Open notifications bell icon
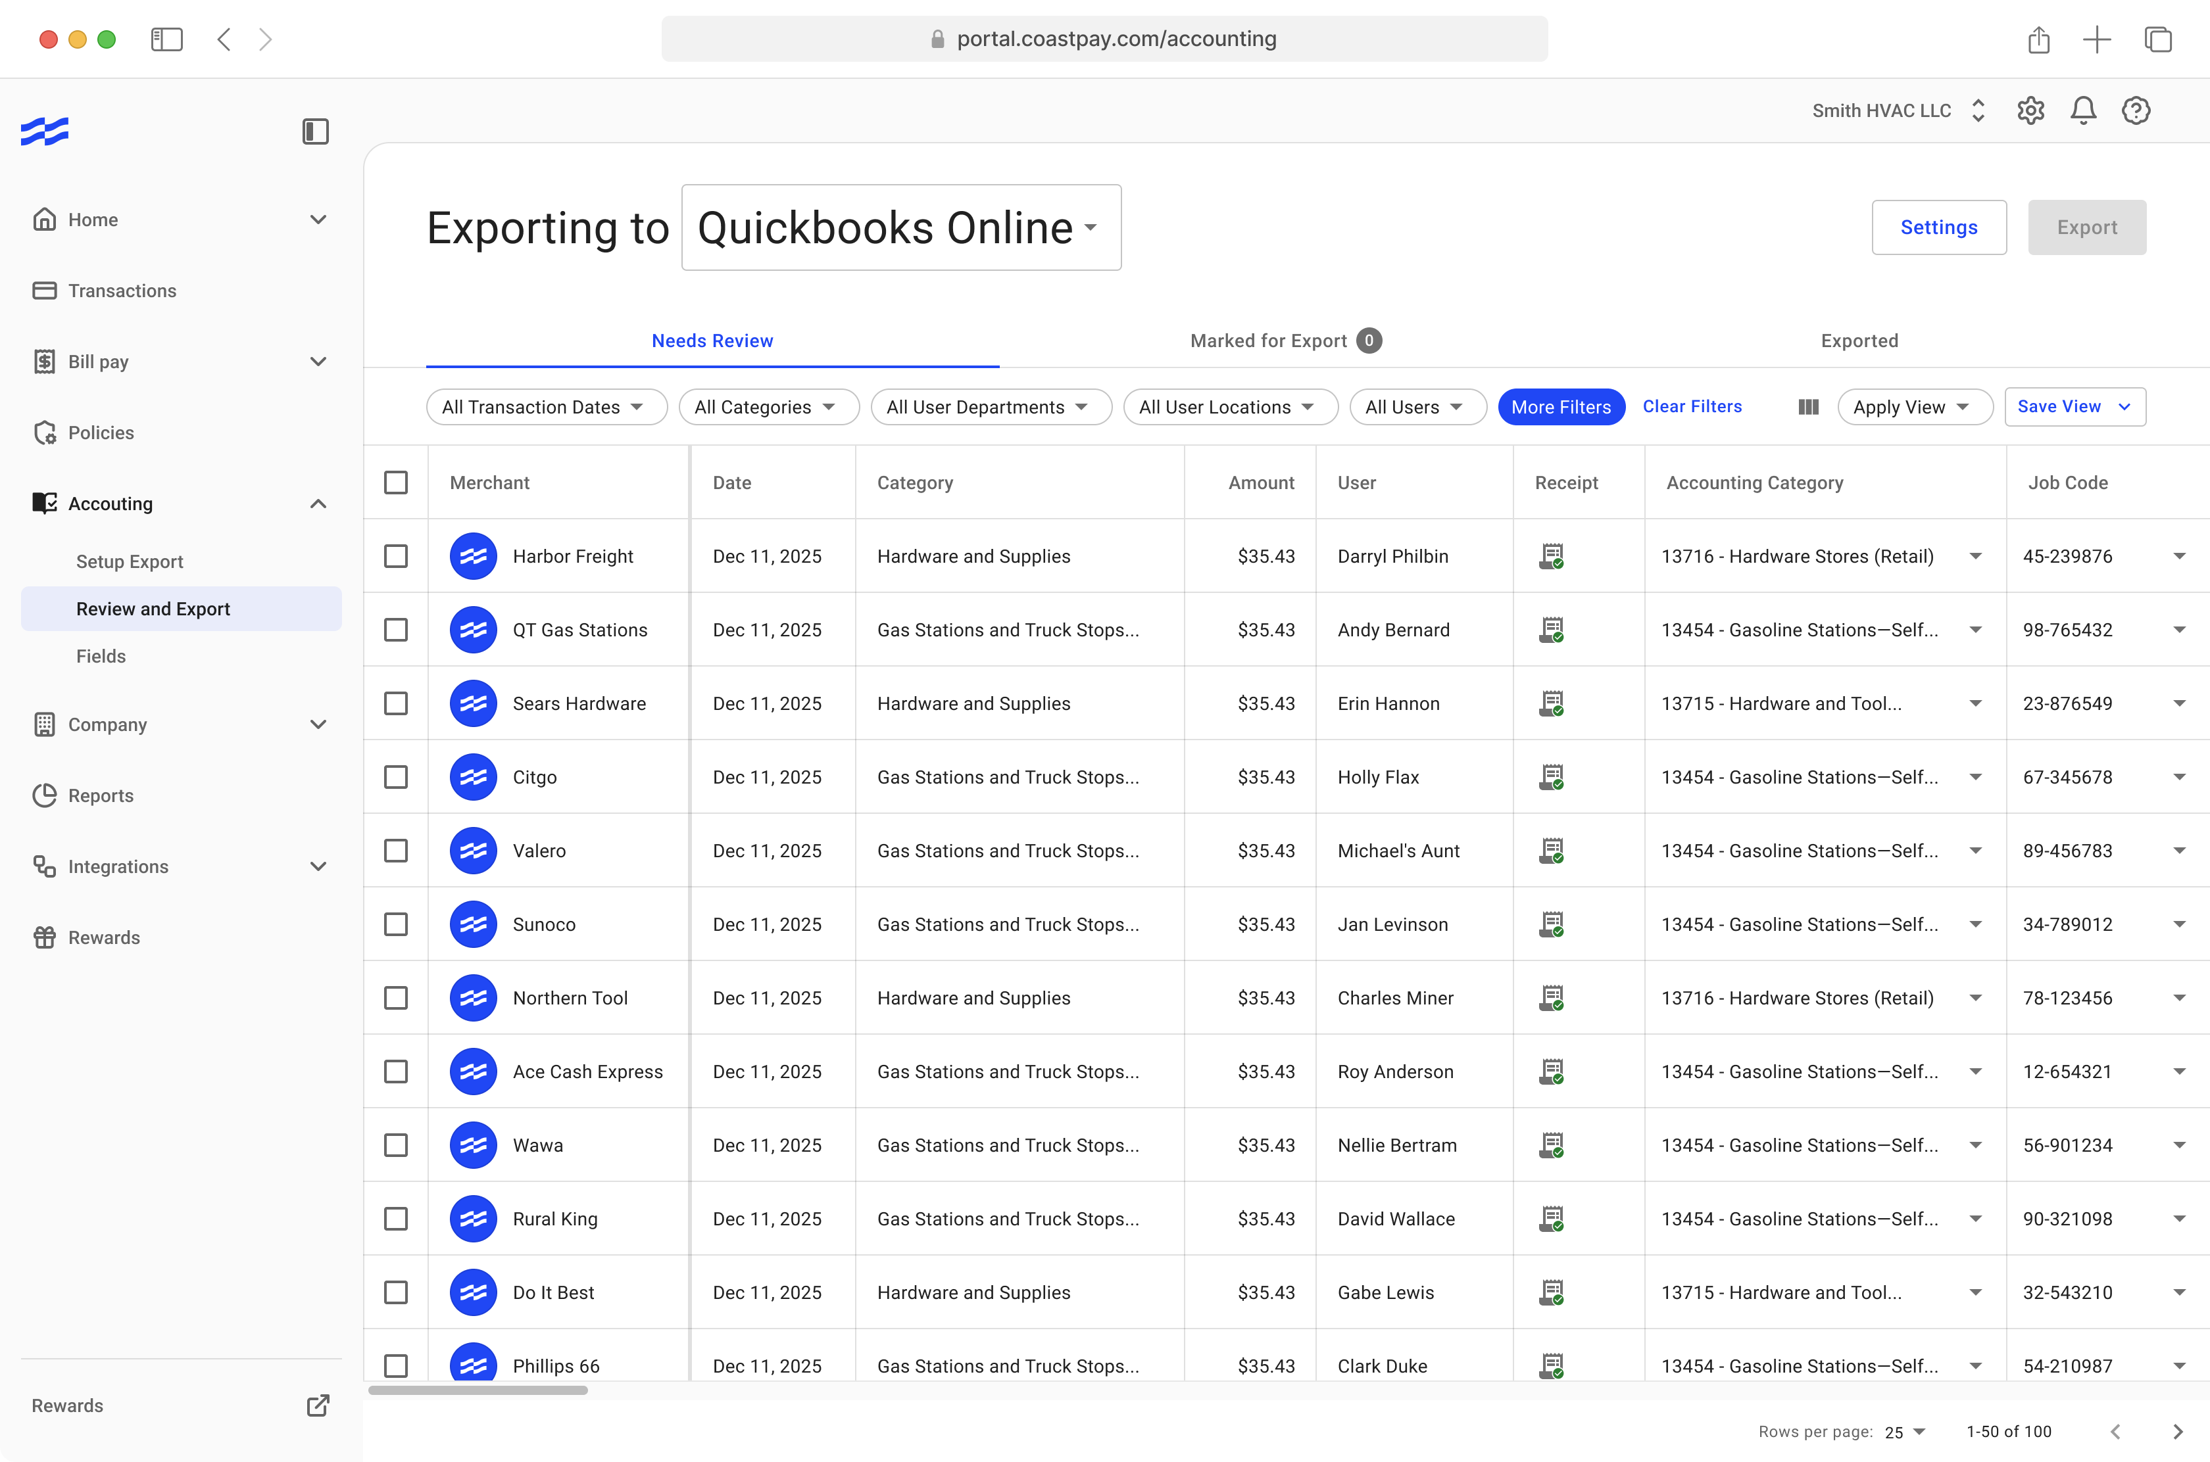This screenshot has height=1462, width=2210. tap(2082, 110)
